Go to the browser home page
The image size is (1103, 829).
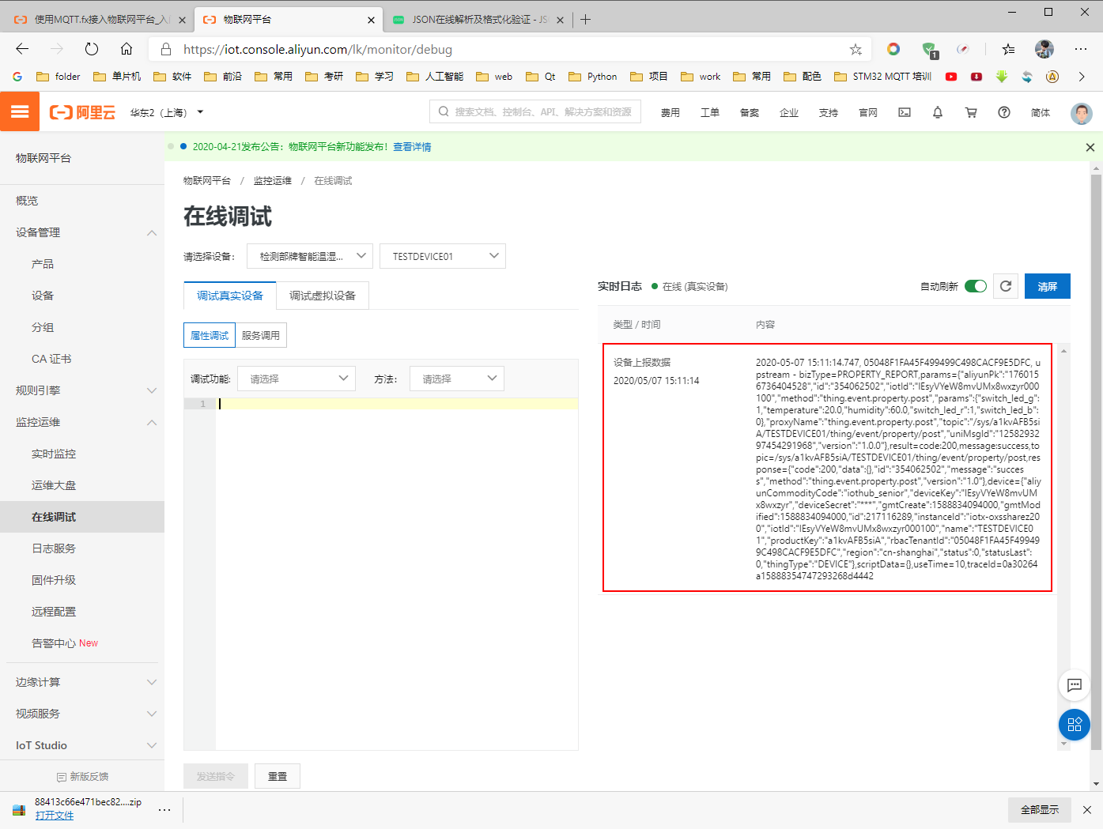[127, 49]
